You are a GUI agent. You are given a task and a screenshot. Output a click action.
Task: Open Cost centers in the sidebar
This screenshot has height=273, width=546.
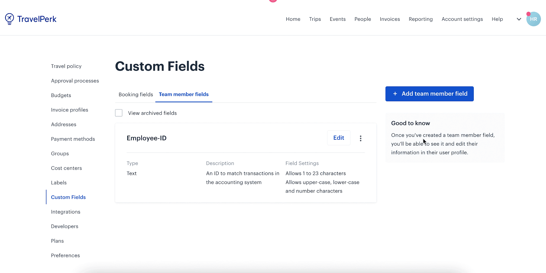(66, 168)
